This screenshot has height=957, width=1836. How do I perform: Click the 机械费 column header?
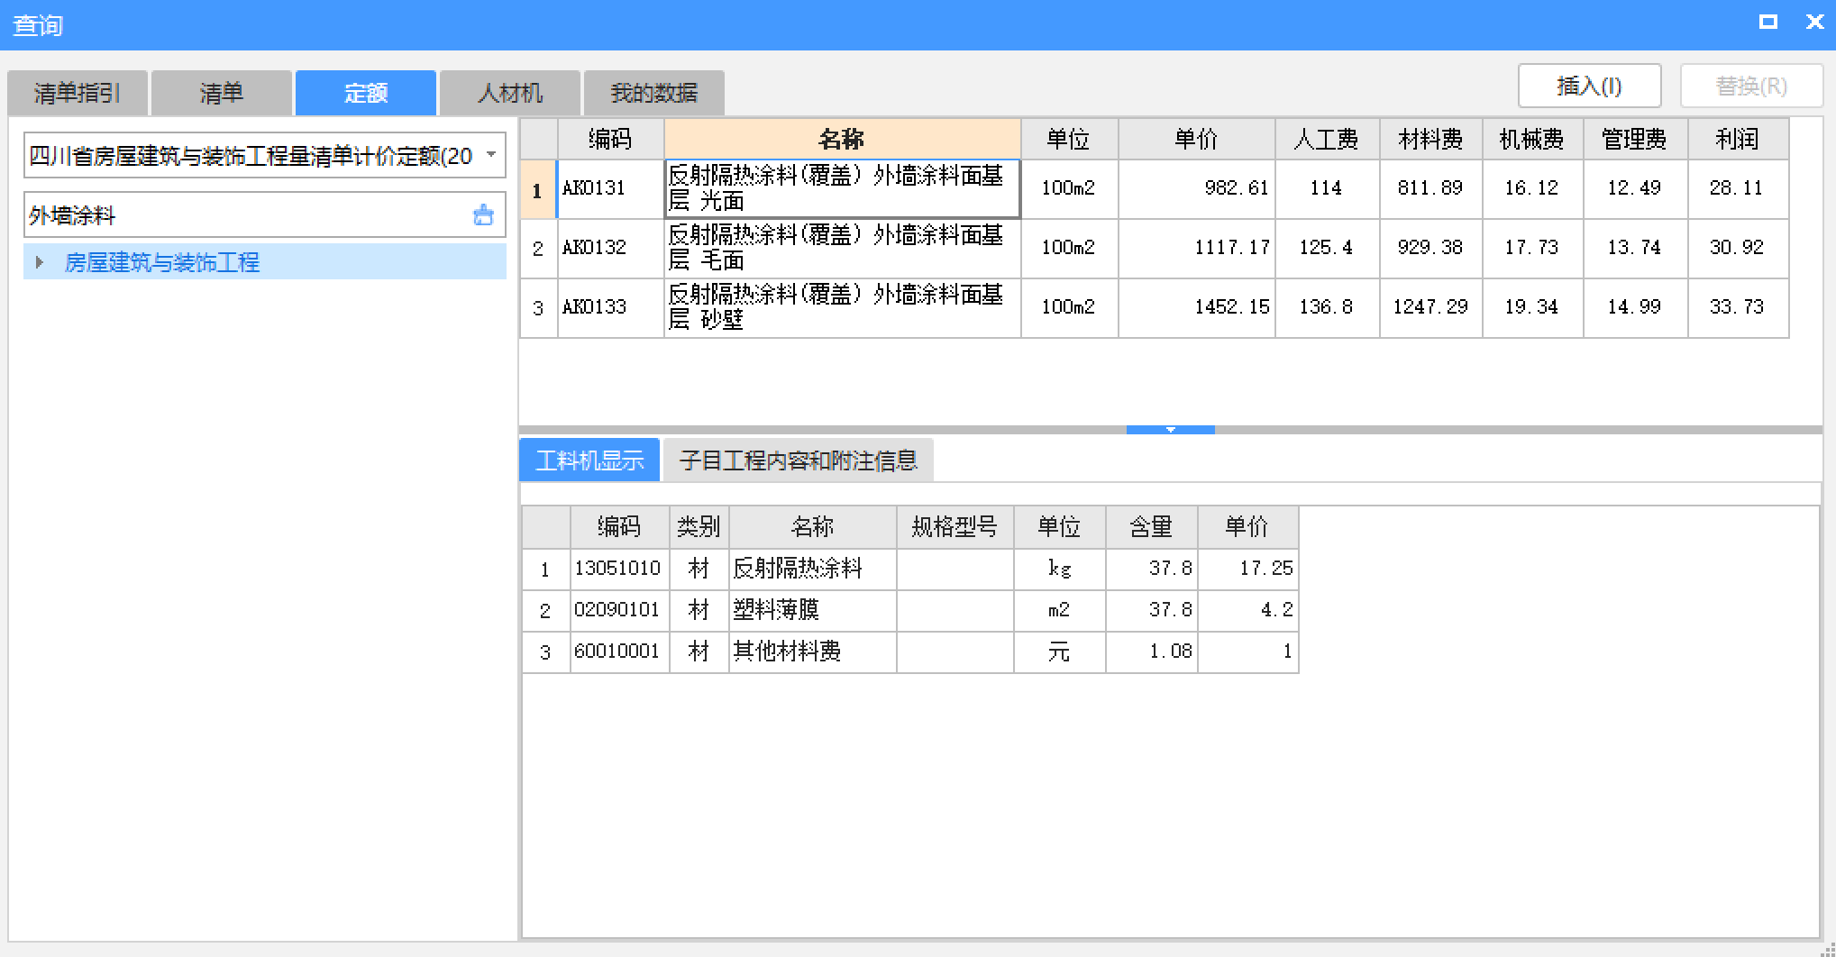pyautogui.click(x=1532, y=139)
